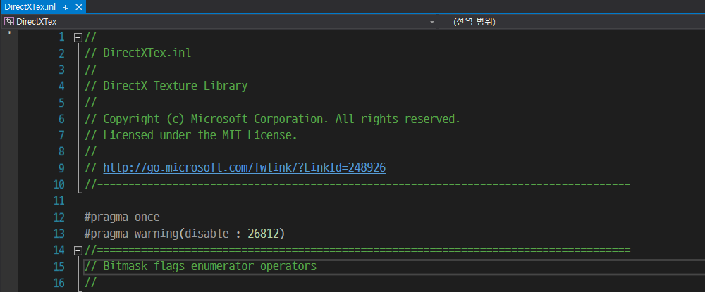Open the go.microsoft.com fwlink URL
The height and width of the screenshot is (292, 705).
244,167
